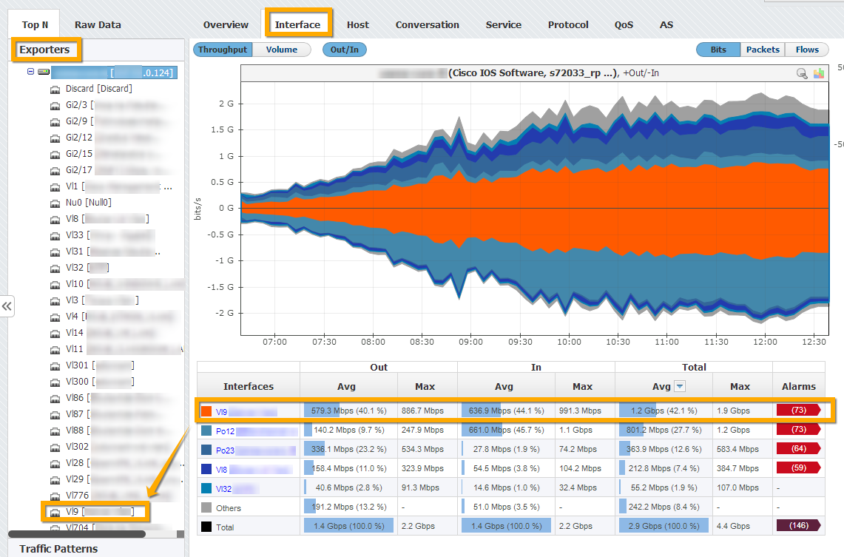The image size is (844, 557).
Task: Open the Vl8 interface link in table
Action: pos(221,469)
